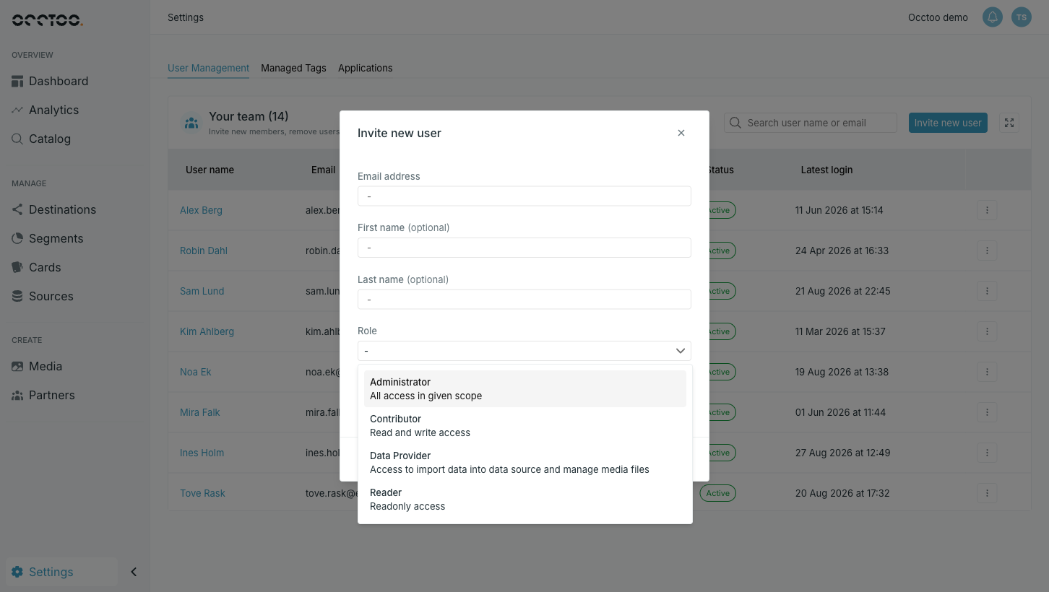Open Tove Rask's user link
The height and width of the screenshot is (592, 1049).
(x=202, y=493)
